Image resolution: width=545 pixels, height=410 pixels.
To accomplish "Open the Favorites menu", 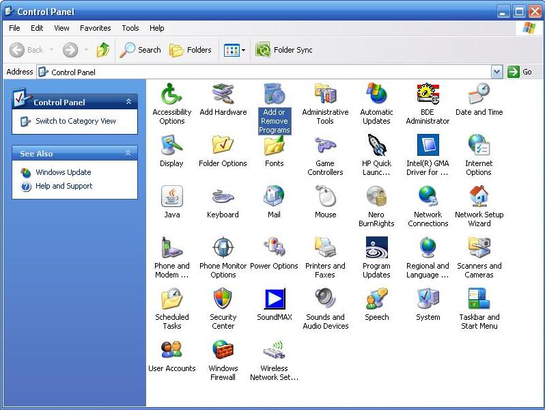I will (95, 28).
